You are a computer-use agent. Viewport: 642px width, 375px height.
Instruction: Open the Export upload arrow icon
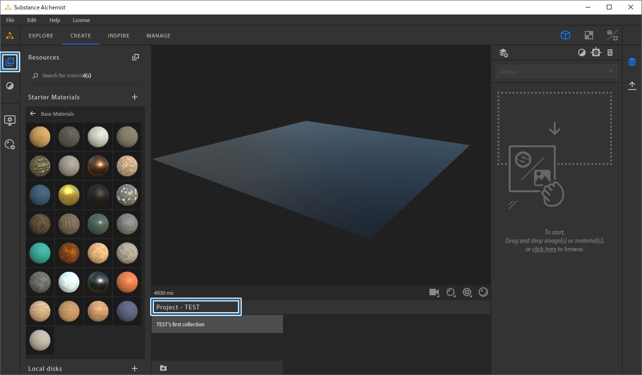click(x=632, y=85)
